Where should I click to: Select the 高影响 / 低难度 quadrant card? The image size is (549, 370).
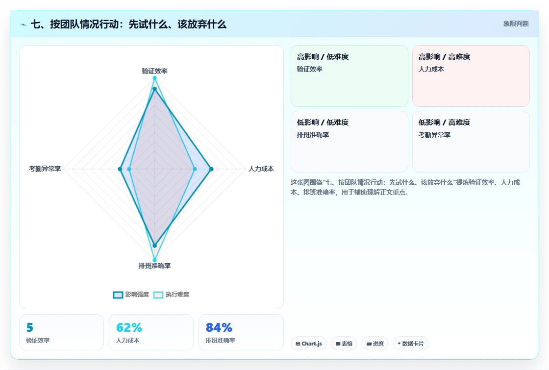tap(349, 76)
